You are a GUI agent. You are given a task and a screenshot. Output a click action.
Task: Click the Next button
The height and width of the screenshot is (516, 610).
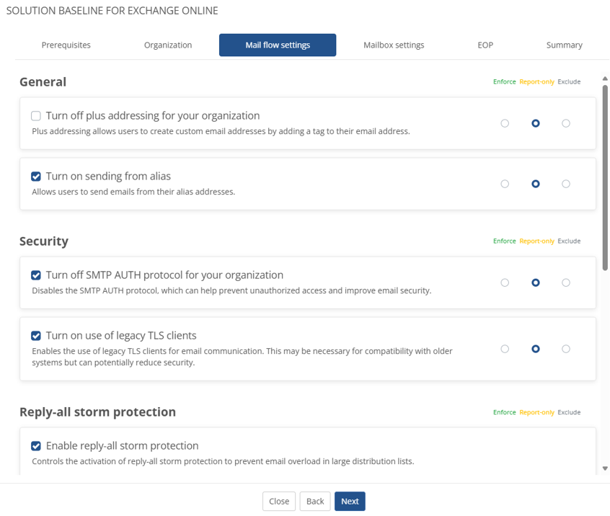tap(350, 502)
